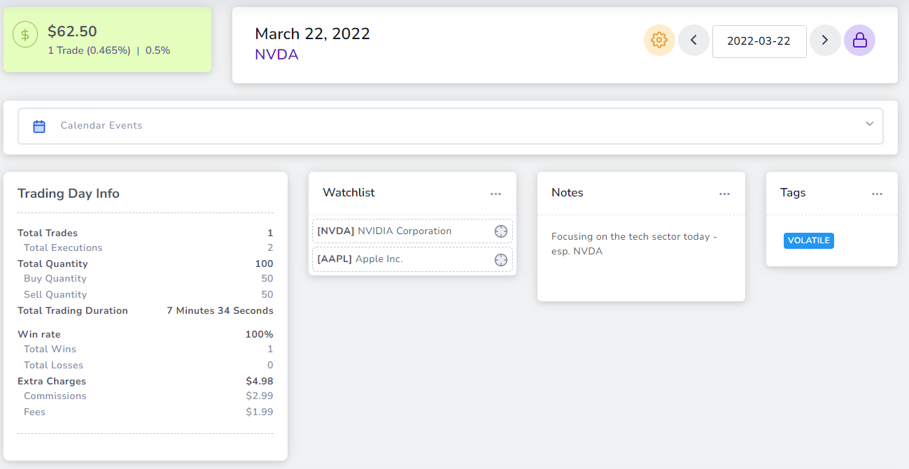This screenshot has width=909, height=469.
Task: Open the Notes three-dot menu
Action: 724,194
